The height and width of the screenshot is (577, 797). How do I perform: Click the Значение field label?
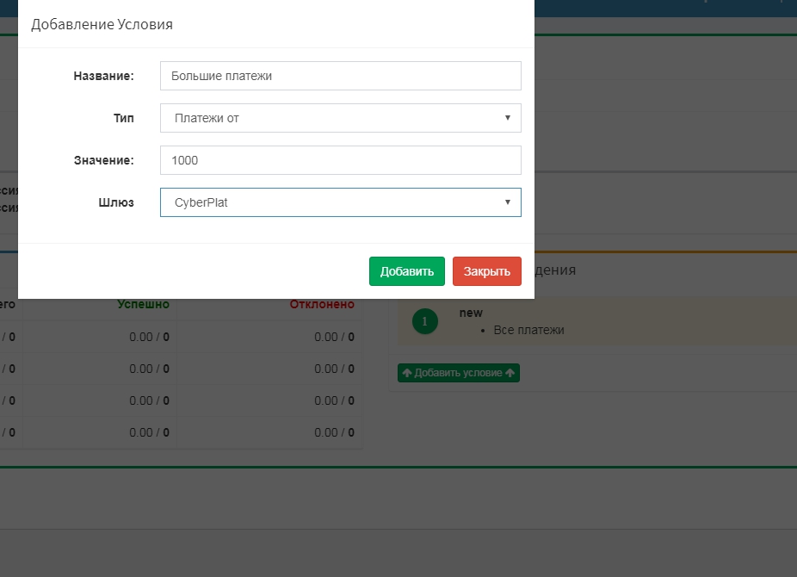coord(103,160)
